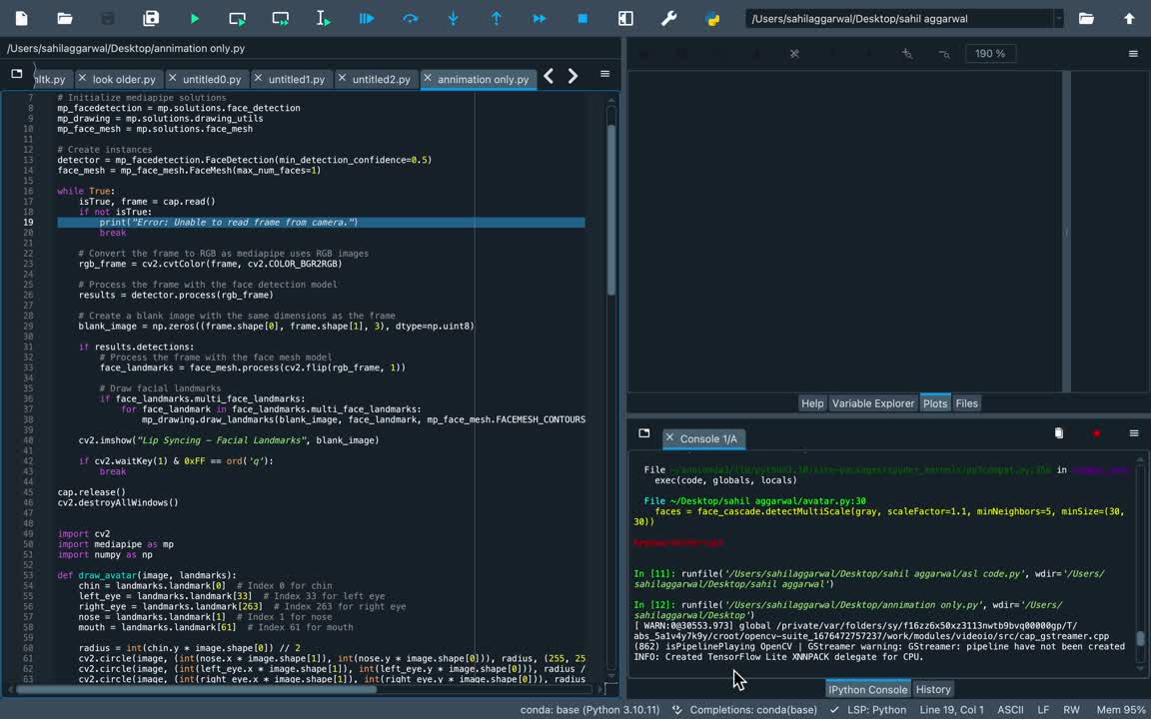Open editor browse tabs icon
This screenshot has height=719, width=1151.
coord(17,73)
